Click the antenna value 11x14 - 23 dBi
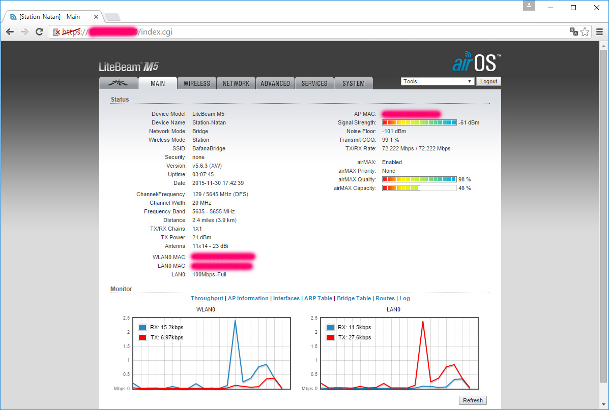The width and height of the screenshot is (609, 410). tap(210, 246)
